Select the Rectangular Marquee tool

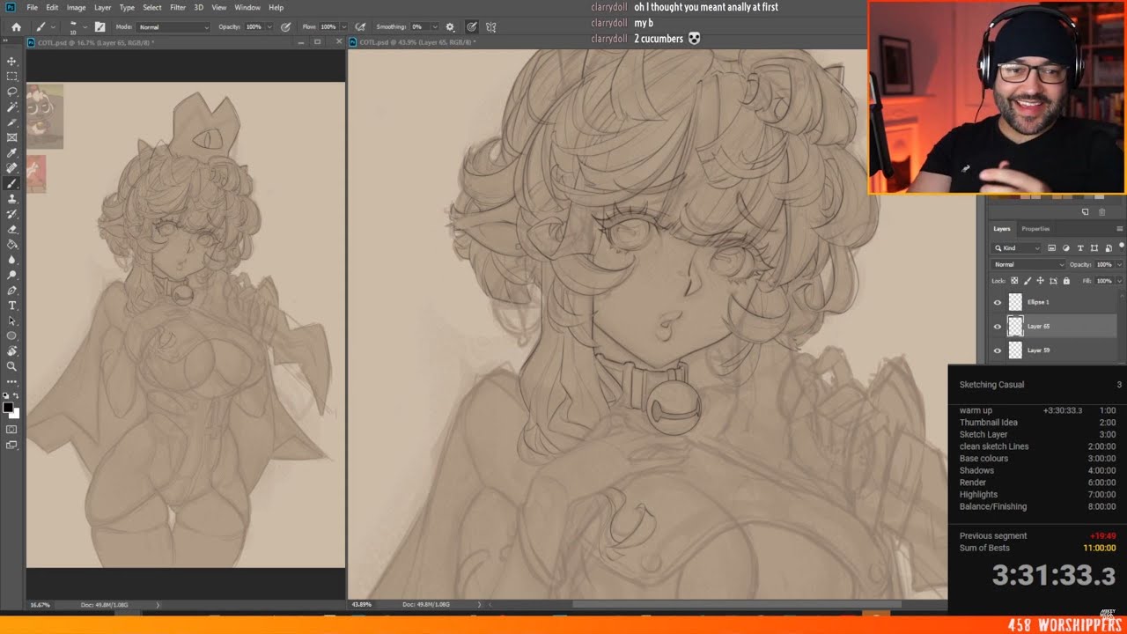click(12, 77)
